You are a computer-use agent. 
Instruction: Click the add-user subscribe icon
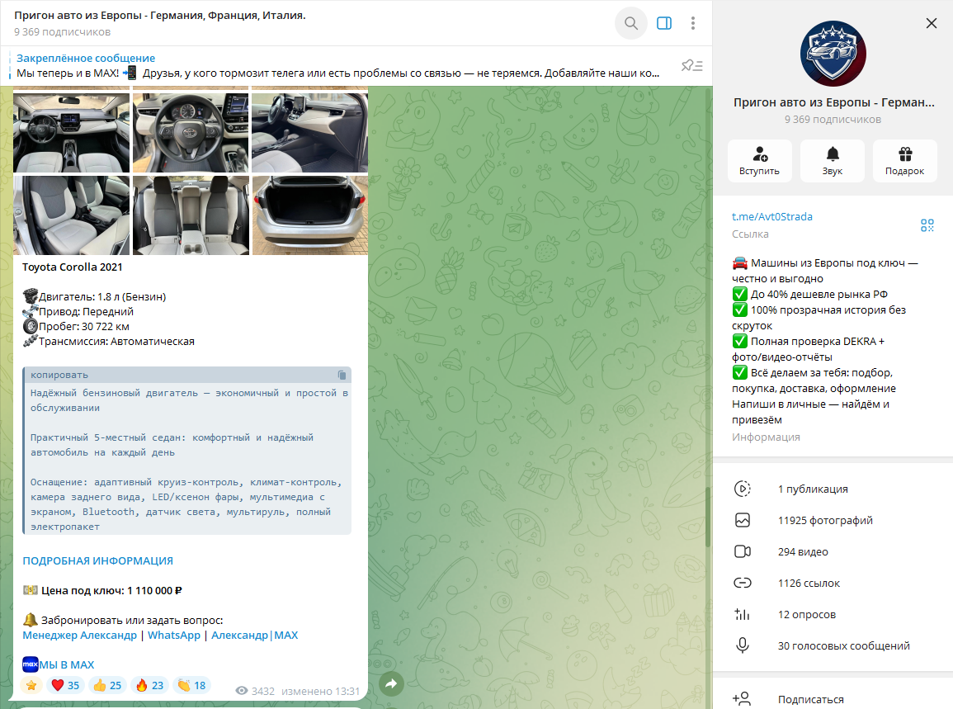[x=742, y=699]
